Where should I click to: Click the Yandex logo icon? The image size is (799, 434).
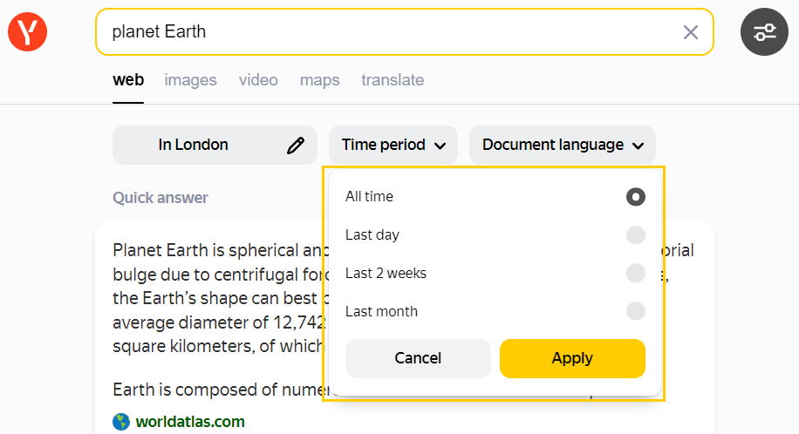point(27,32)
